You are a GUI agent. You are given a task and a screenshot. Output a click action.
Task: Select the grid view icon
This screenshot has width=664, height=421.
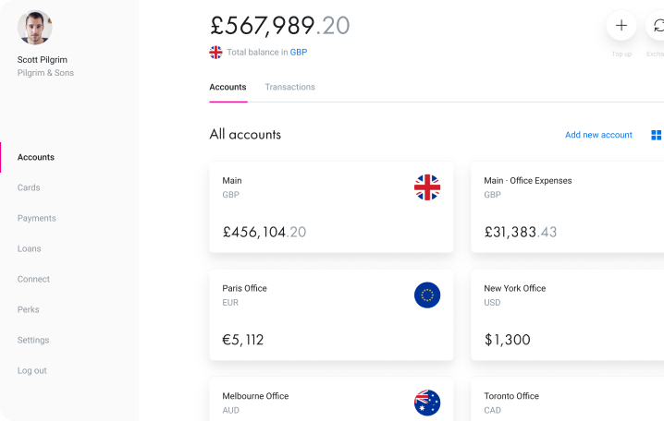656,135
